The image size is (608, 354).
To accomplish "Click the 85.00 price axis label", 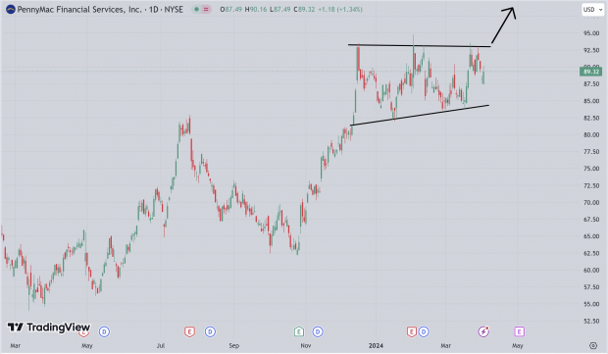I will (x=591, y=101).
